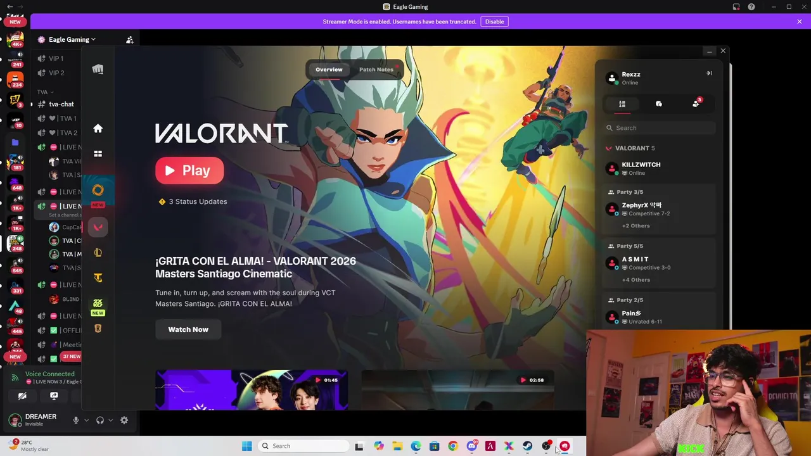This screenshot has height=456, width=811.
Task: Select friend ZephyrX in Party 3/5
Action: pos(659,209)
